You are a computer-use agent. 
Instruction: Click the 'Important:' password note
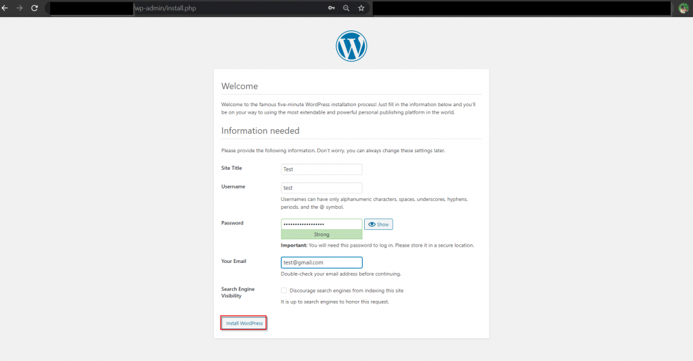tap(377, 245)
